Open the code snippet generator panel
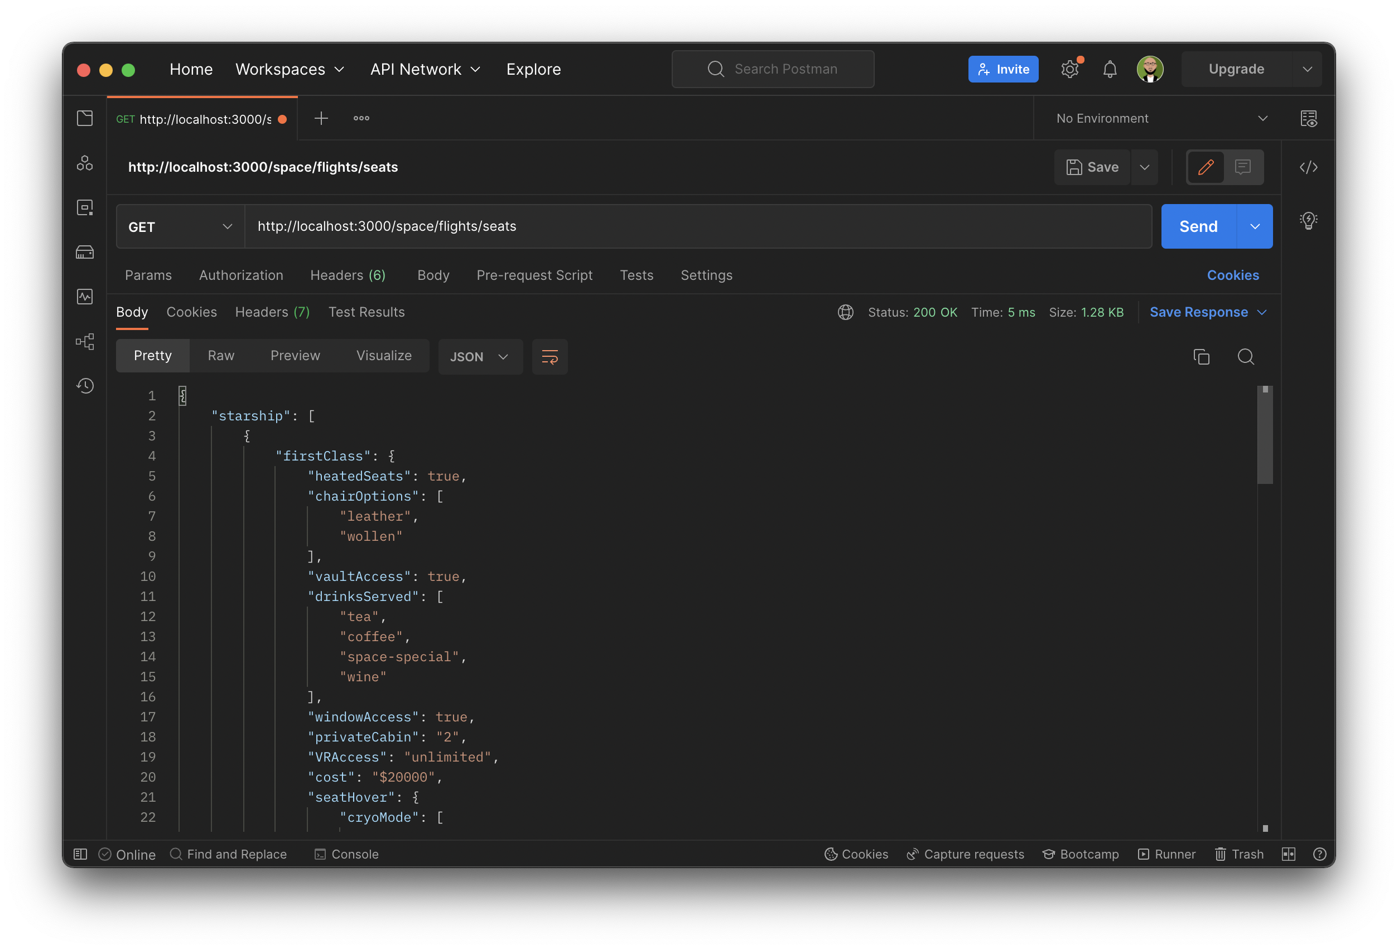This screenshot has height=950, width=1398. [1309, 167]
